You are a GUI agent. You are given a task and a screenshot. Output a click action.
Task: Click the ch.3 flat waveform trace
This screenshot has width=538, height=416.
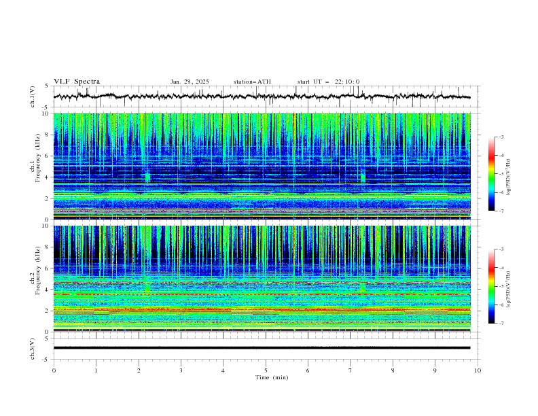[x=262, y=348]
